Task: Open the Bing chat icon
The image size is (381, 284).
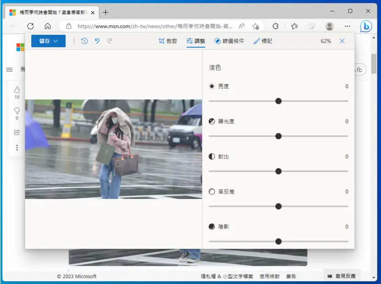Action: tap(366, 26)
